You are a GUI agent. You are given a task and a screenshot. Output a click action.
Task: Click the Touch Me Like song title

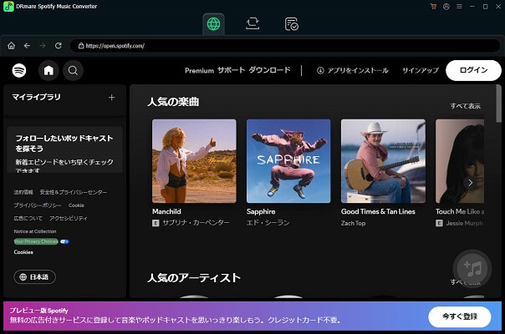click(x=460, y=211)
